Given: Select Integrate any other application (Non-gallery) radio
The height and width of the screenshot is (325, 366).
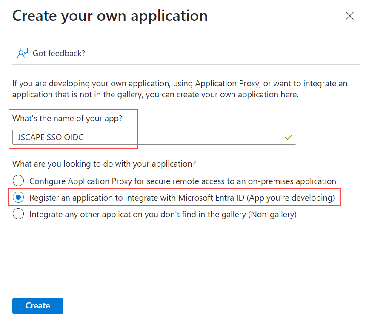Looking at the screenshot, I should [18, 214].
